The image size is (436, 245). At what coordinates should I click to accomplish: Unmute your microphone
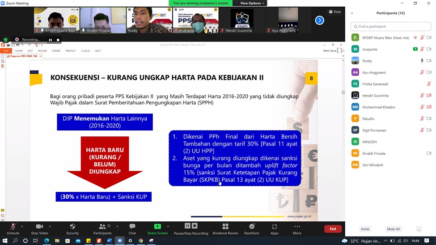[13, 228]
